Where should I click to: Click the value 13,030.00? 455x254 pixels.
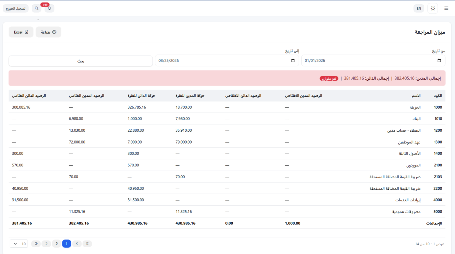pyautogui.click(x=77, y=131)
